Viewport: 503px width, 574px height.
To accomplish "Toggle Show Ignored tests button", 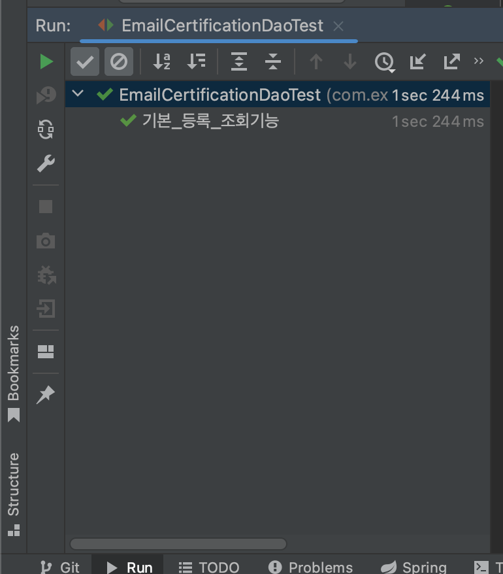I will [x=119, y=61].
